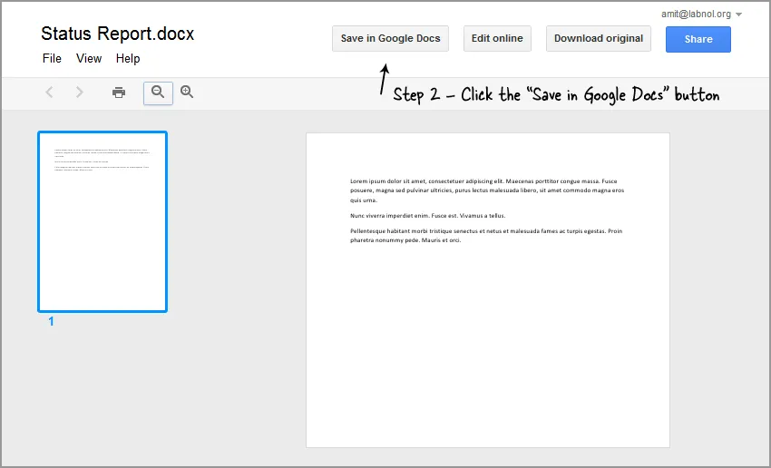
Task: Click the Save in Google Docs button
Action: (x=390, y=39)
